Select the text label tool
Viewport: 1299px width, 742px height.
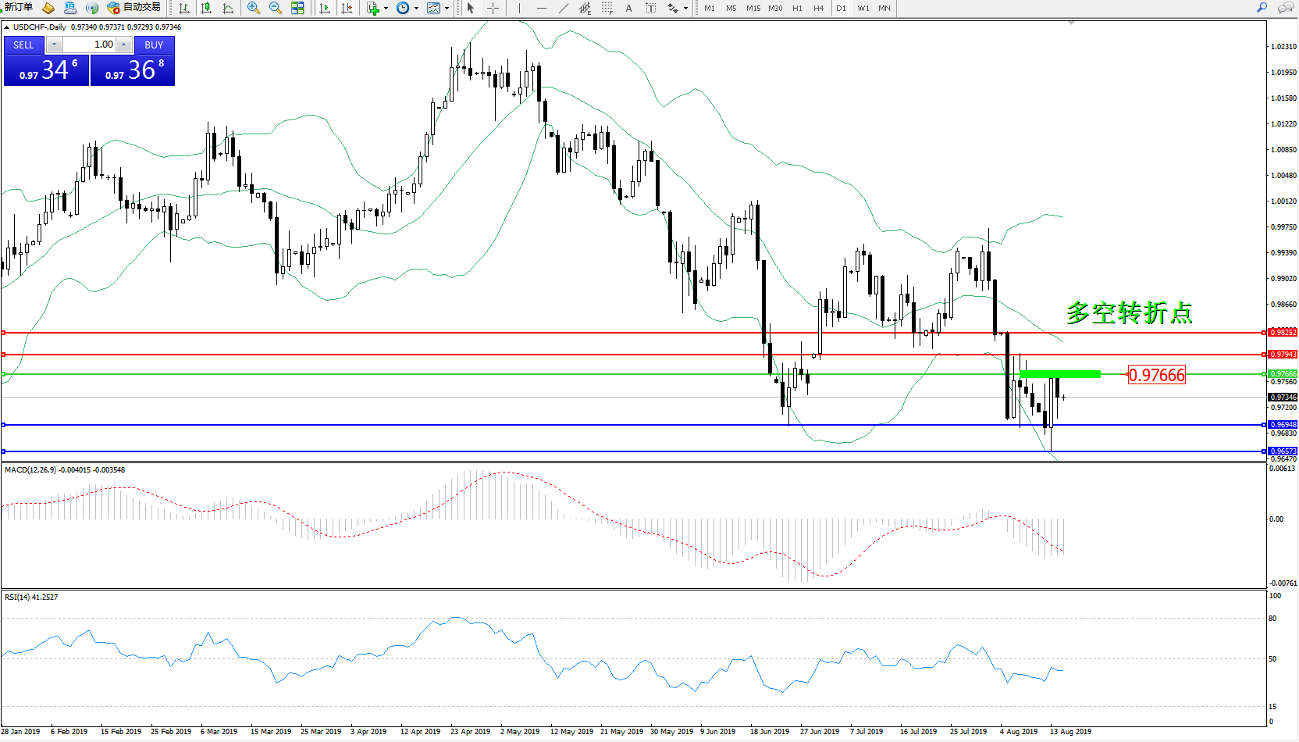tap(629, 8)
